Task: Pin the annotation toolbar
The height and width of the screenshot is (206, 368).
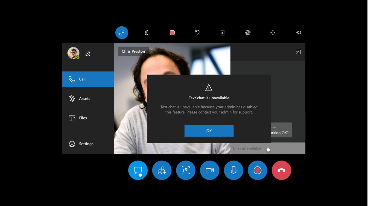Action: coord(298,32)
